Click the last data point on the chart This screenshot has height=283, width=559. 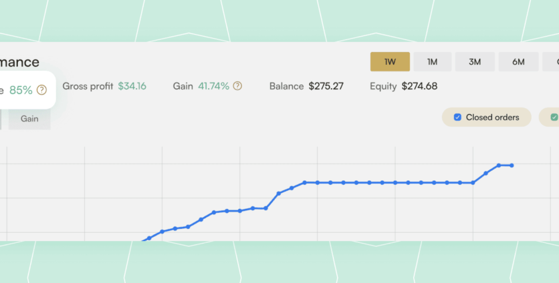click(x=512, y=165)
